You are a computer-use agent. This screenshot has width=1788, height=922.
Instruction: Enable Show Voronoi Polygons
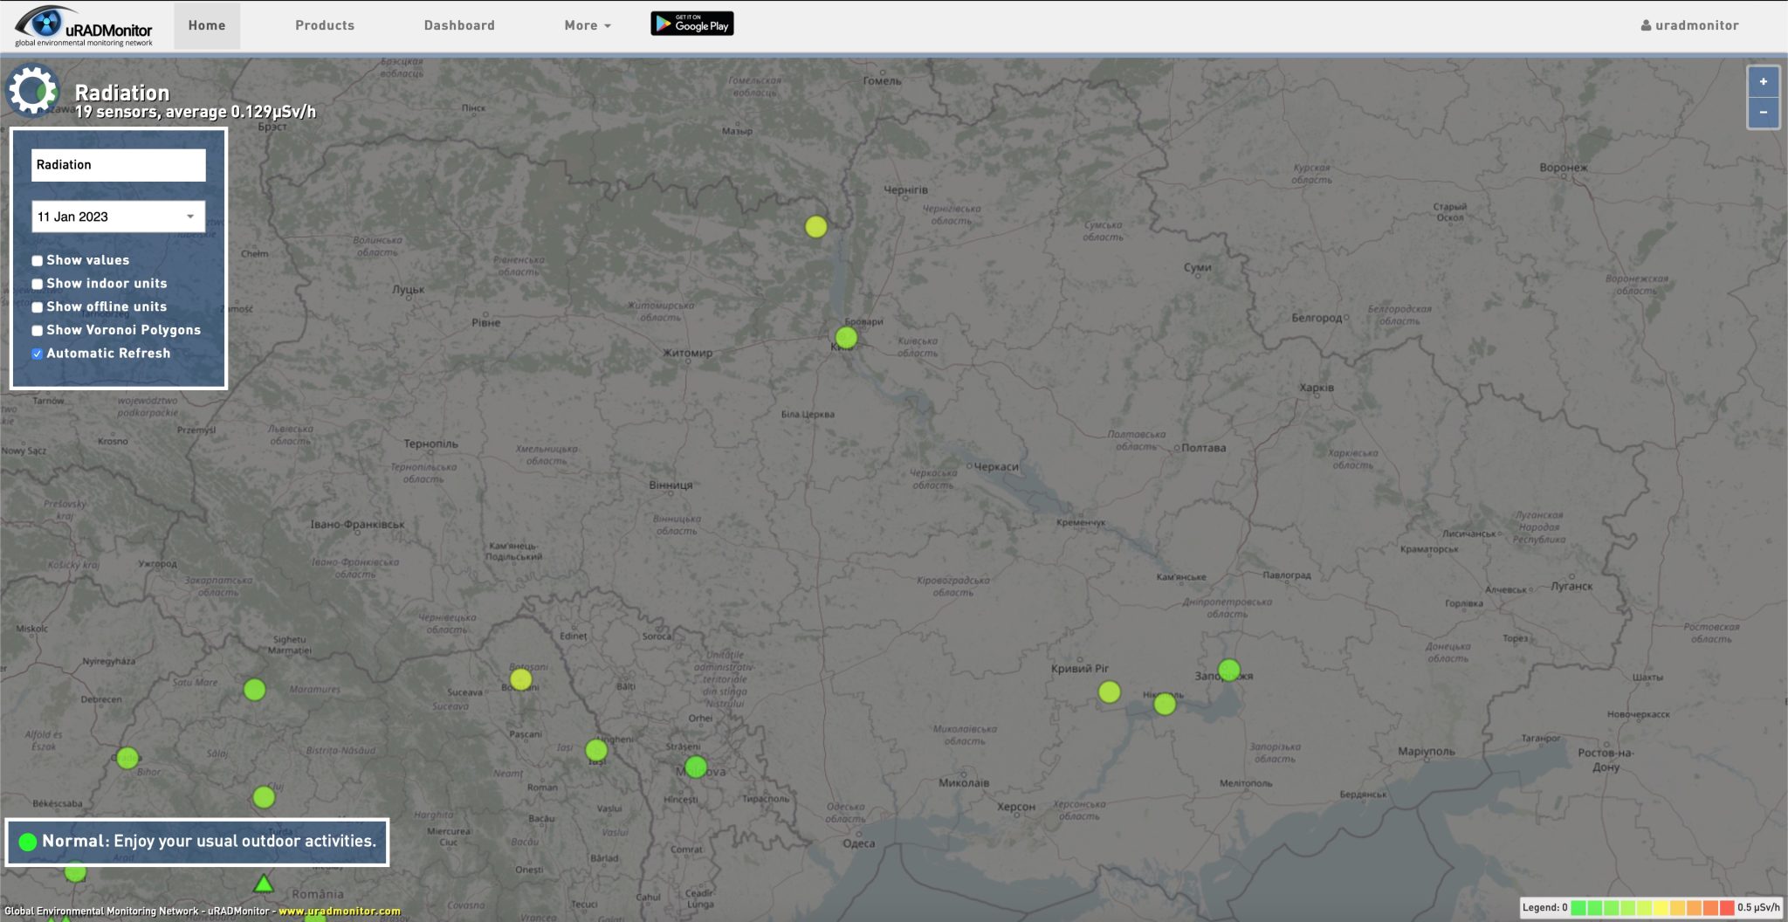pyautogui.click(x=36, y=330)
